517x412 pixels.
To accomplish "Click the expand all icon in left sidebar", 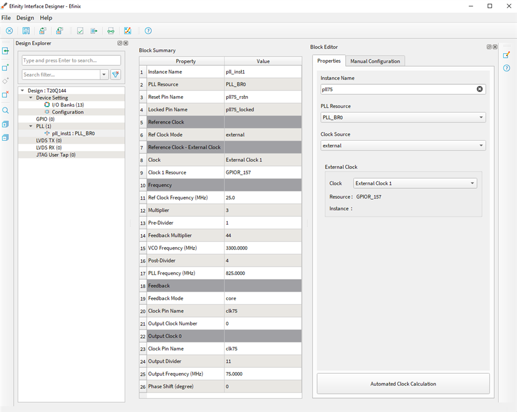I will pyautogui.click(x=6, y=124).
